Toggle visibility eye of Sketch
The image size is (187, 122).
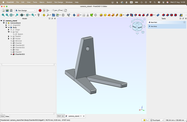14,34
